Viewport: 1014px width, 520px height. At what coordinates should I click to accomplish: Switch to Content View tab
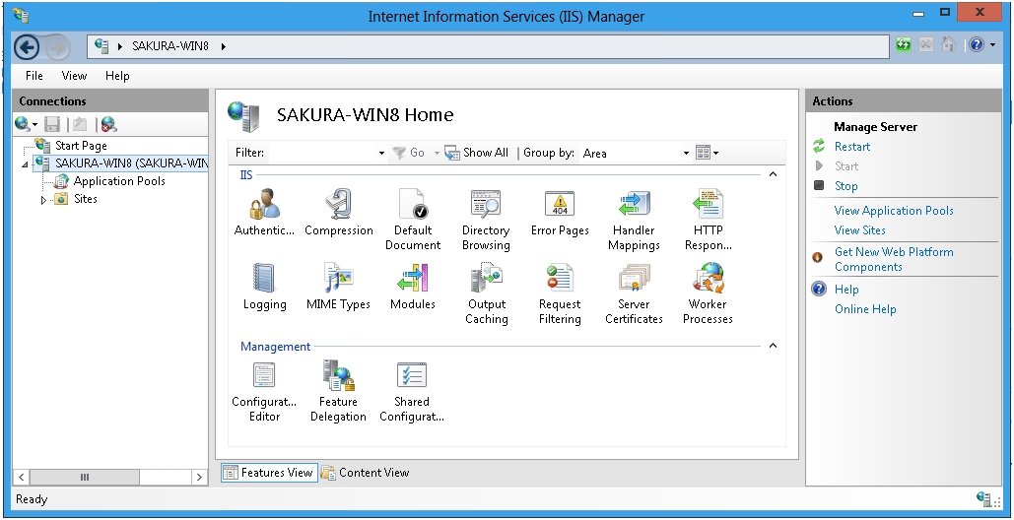pyautogui.click(x=366, y=473)
